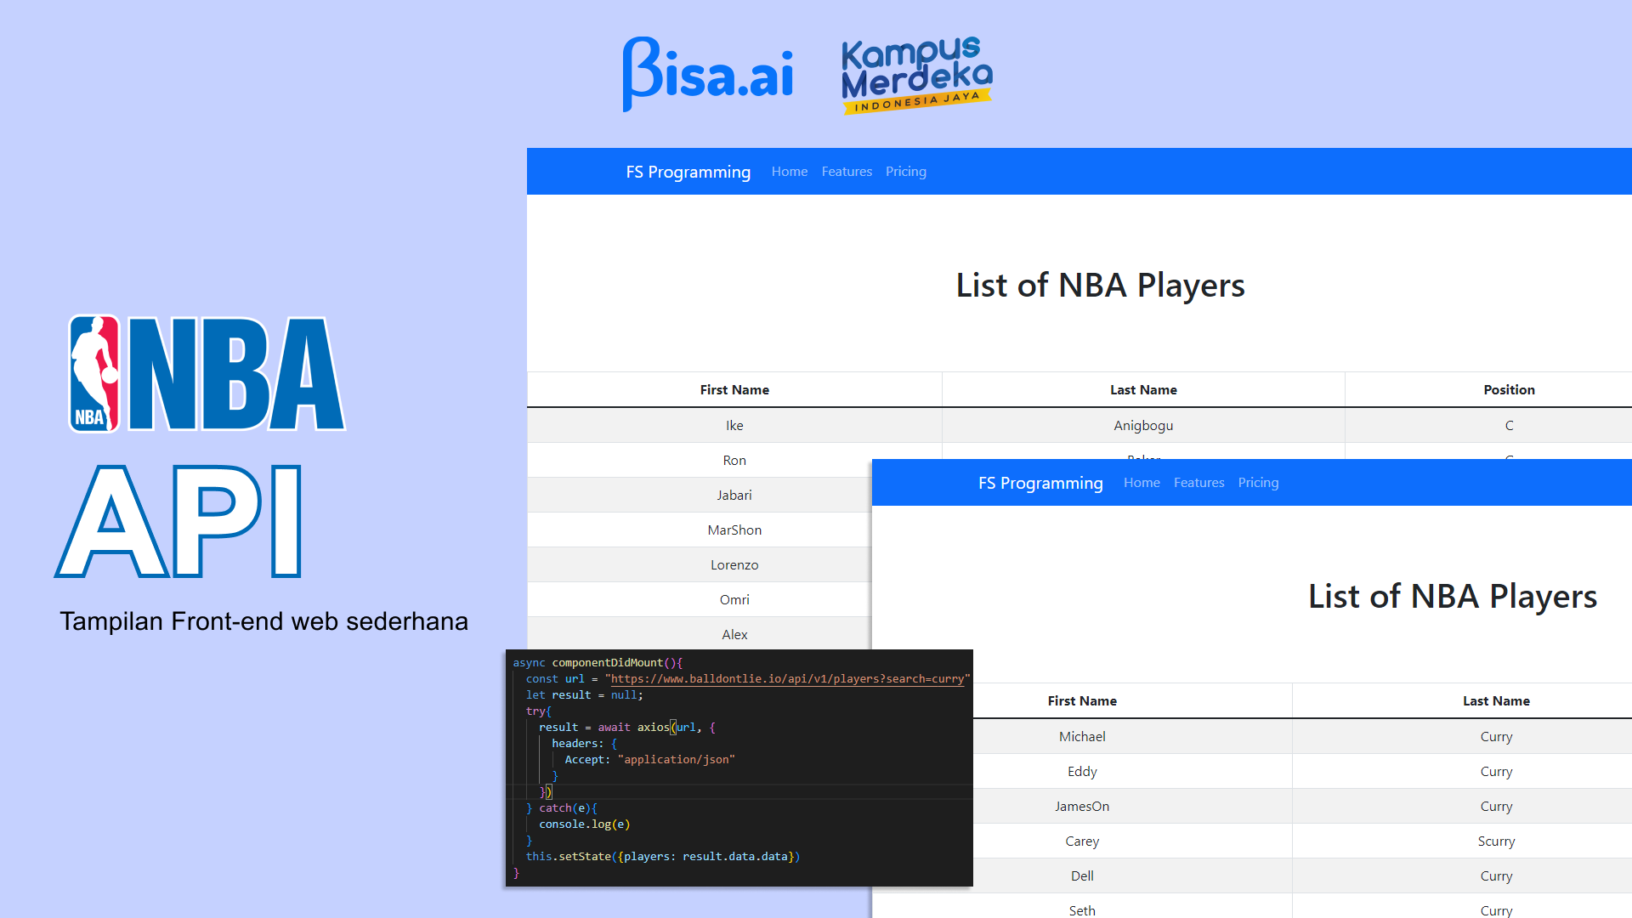Click the 'this.setState' code line
Viewport: 1632px width, 918px height.
point(662,857)
